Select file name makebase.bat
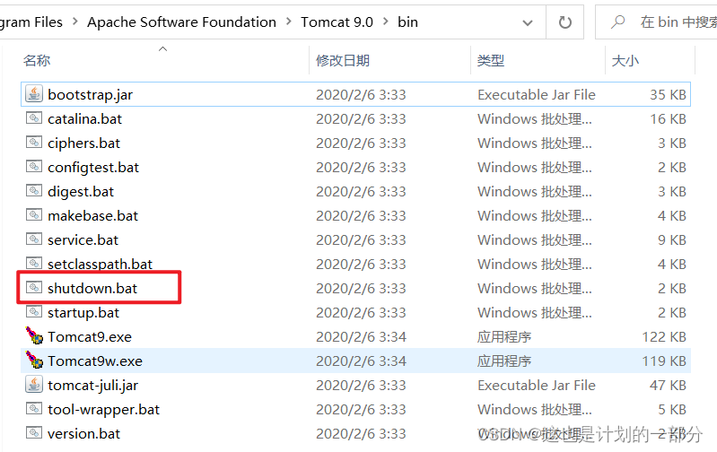The height and width of the screenshot is (452, 717). (x=92, y=216)
